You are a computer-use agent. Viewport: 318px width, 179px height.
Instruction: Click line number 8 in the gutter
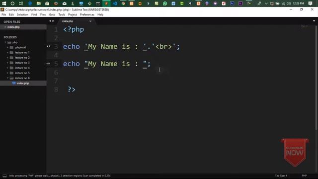(56, 89)
